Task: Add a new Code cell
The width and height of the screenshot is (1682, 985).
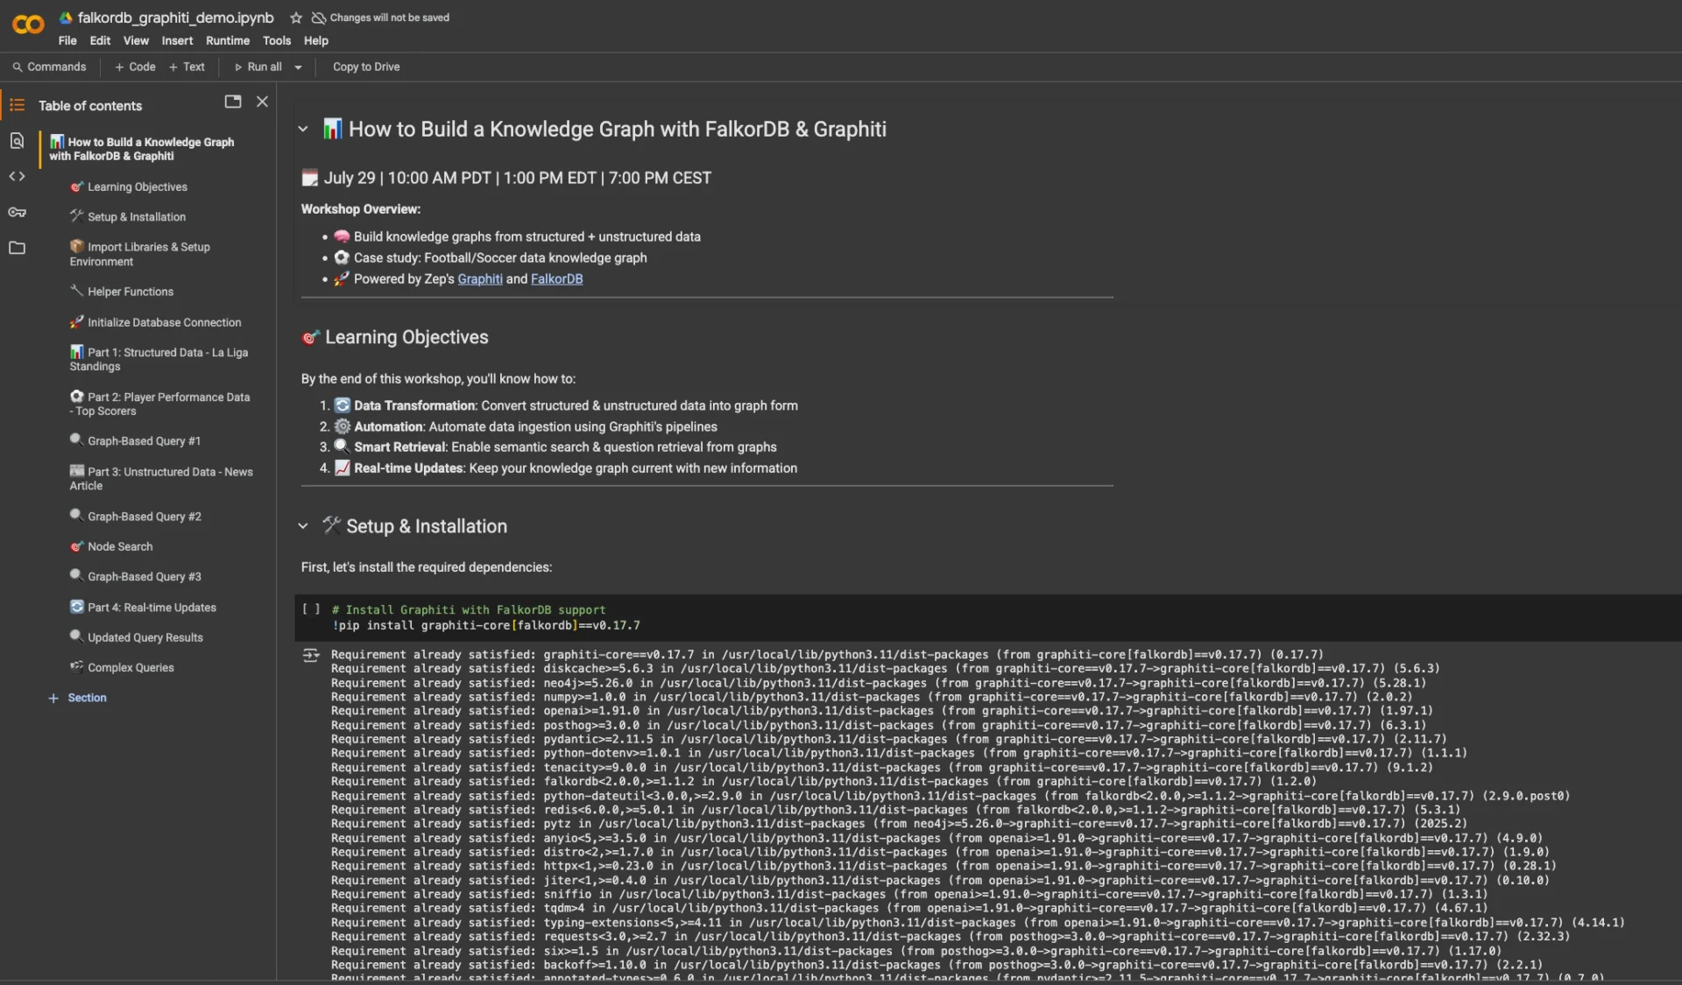Action: [135, 67]
